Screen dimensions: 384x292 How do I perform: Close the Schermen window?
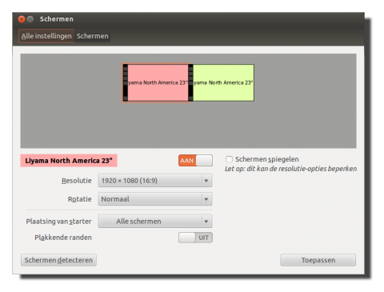(x=22, y=19)
